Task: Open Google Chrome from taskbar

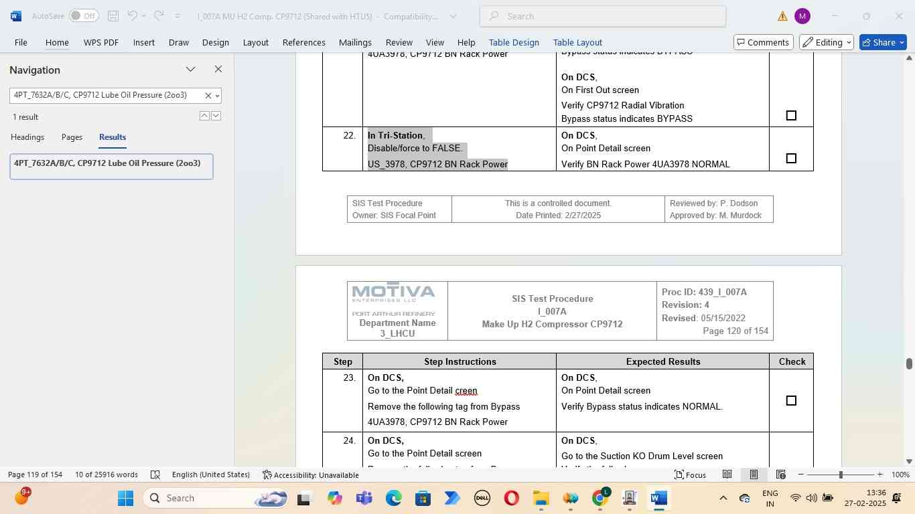Action: point(601,498)
